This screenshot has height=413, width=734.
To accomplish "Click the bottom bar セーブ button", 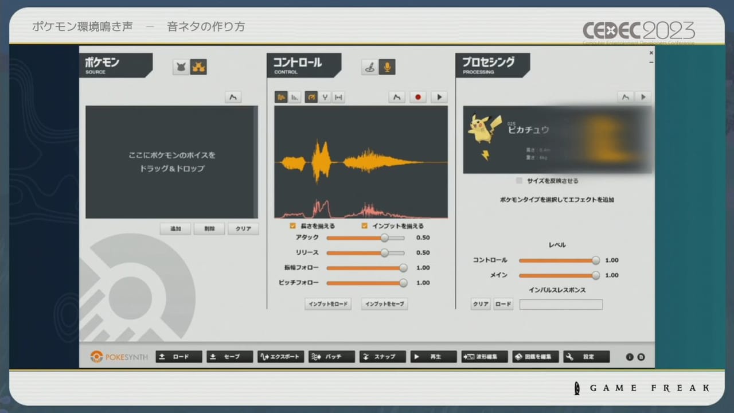I will (230, 357).
